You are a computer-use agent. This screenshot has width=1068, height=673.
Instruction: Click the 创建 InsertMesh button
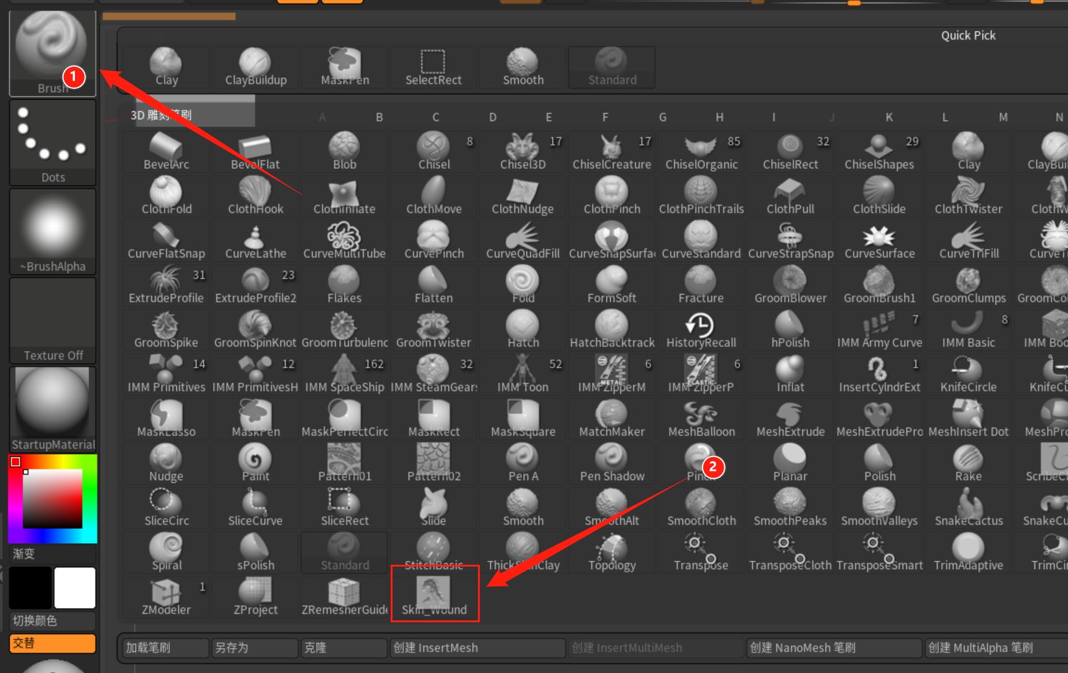(x=478, y=648)
